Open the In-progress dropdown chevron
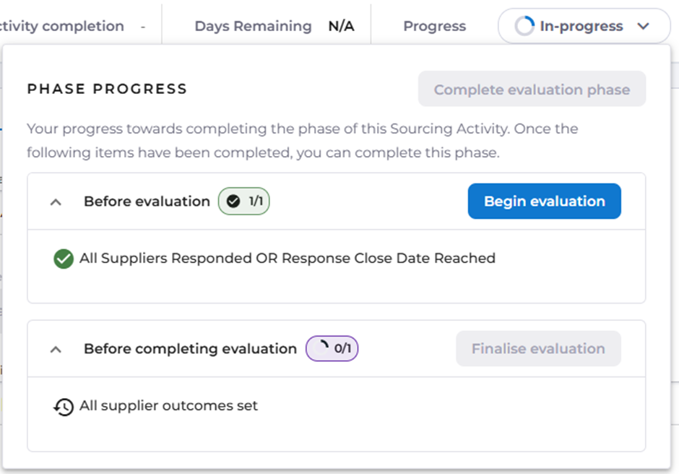 (644, 27)
